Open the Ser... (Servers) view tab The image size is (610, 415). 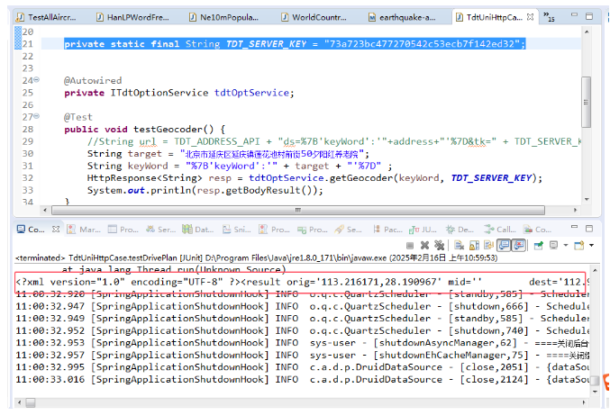161,230
